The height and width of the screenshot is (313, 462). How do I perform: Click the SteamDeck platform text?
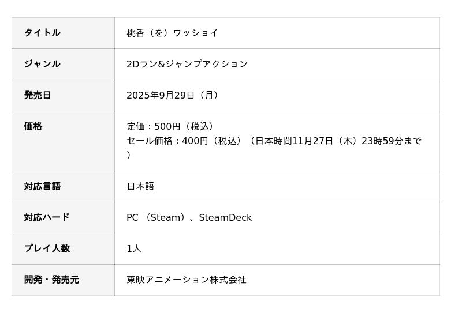pyautogui.click(x=225, y=217)
